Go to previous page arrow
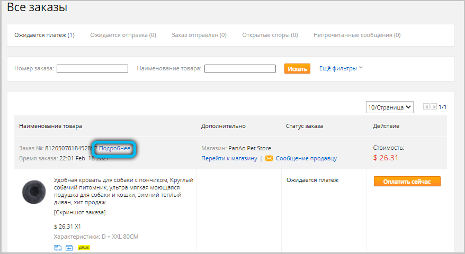 coord(426,107)
